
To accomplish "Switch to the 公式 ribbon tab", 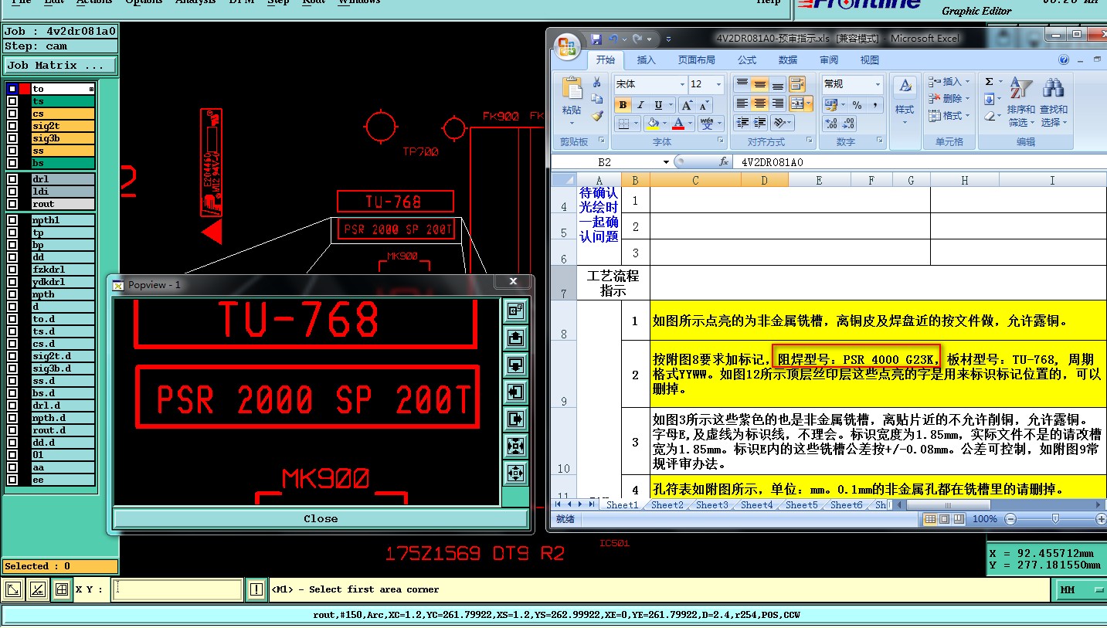I will pyautogui.click(x=747, y=60).
